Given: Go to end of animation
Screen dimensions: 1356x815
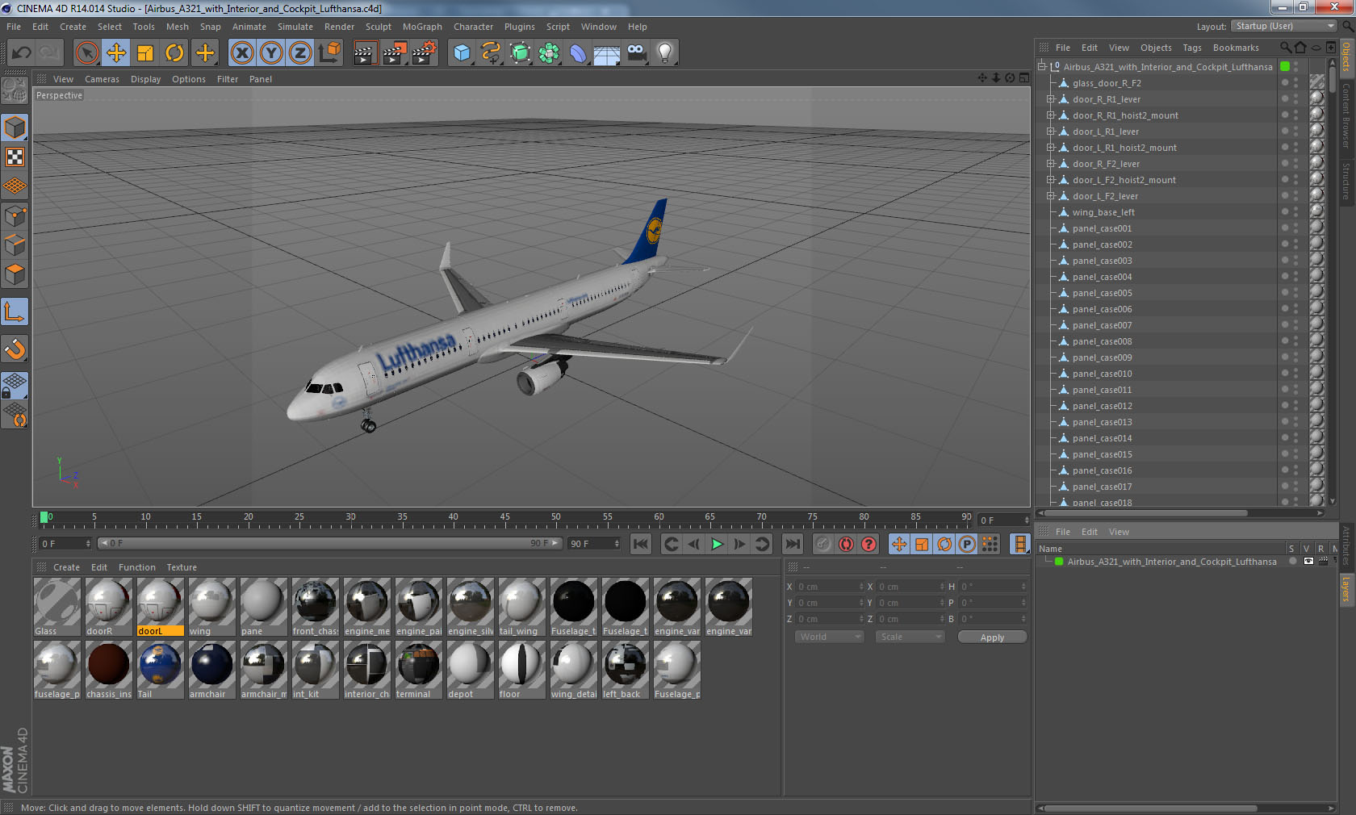Looking at the screenshot, I should [x=793, y=544].
